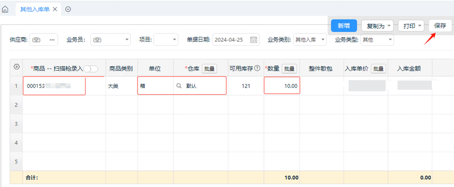
Task: Click the 单据日期 2024-04-25 date field
Action: (236, 40)
